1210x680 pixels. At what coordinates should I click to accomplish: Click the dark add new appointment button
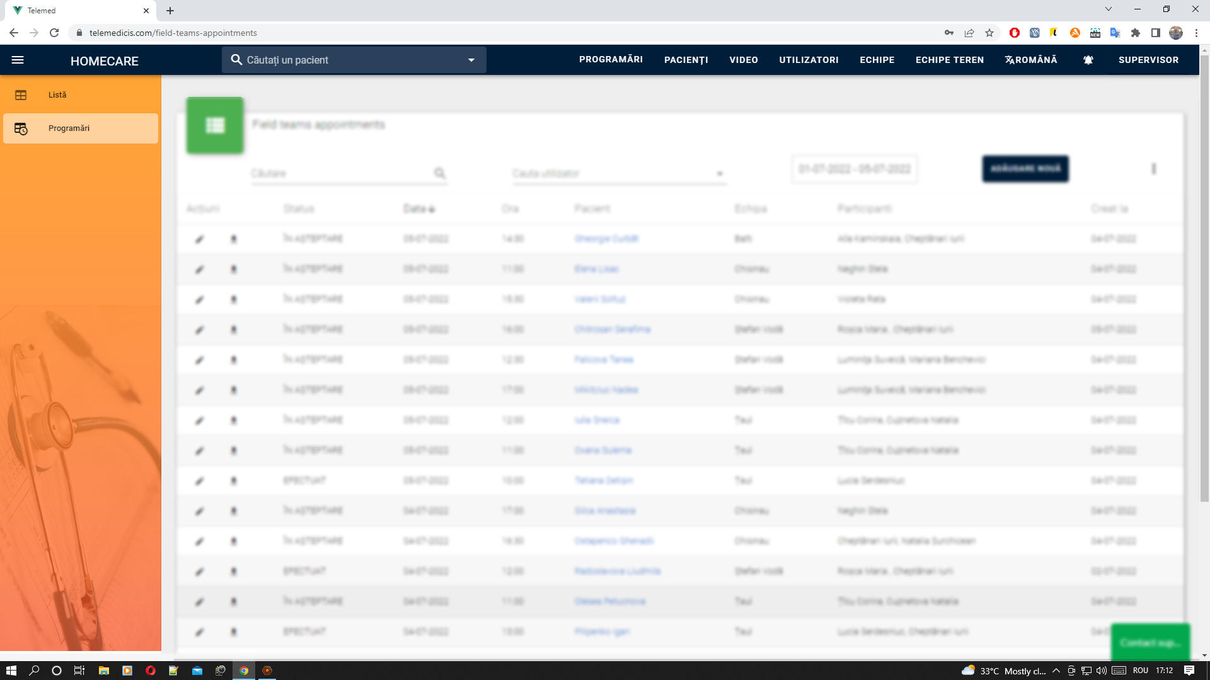coord(1025,169)
